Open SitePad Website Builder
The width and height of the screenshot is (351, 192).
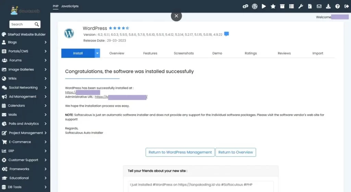coord(24,34)
